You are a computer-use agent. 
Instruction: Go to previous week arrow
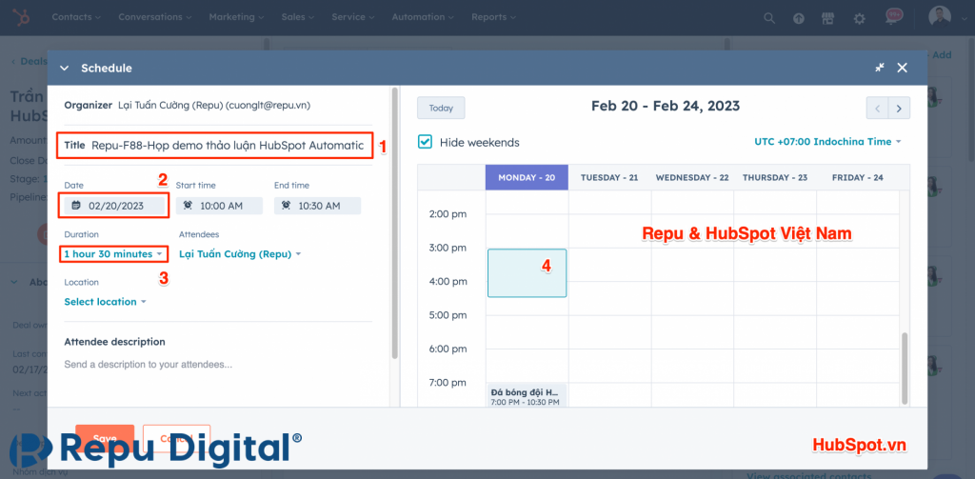coord(877,109)
